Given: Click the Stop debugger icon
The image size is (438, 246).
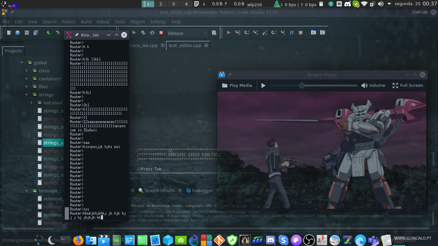Looking at the screenshot, I should coord(301,33).
